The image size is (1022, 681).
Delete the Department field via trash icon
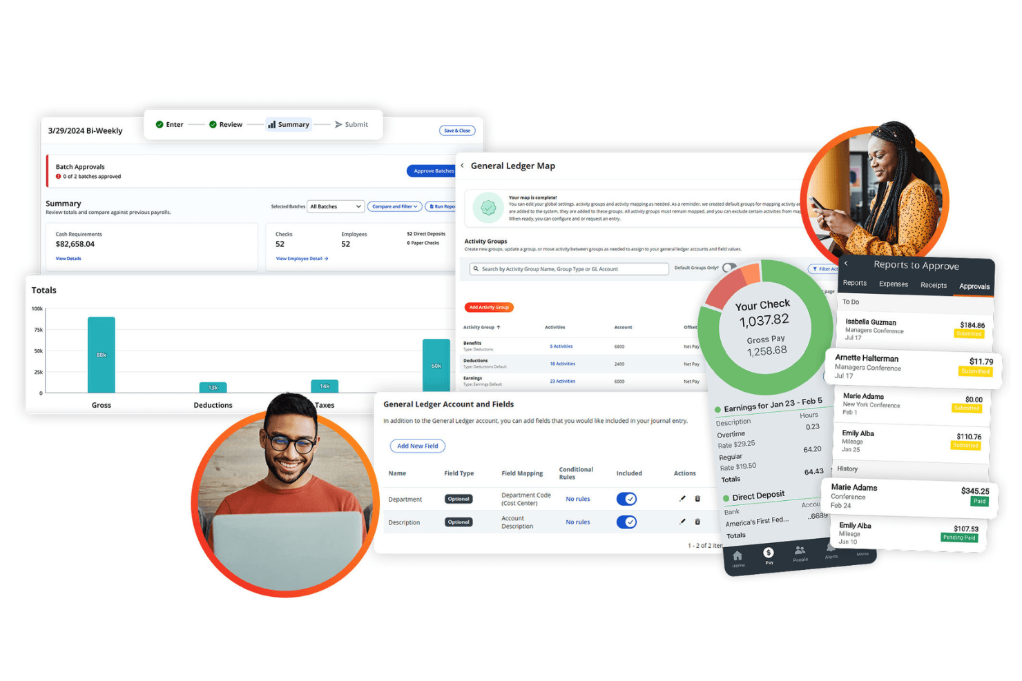[x=697, y=498]
